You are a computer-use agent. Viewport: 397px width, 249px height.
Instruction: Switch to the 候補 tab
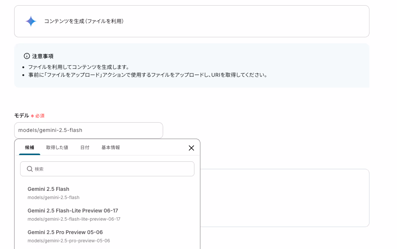(x=30, y=147)
